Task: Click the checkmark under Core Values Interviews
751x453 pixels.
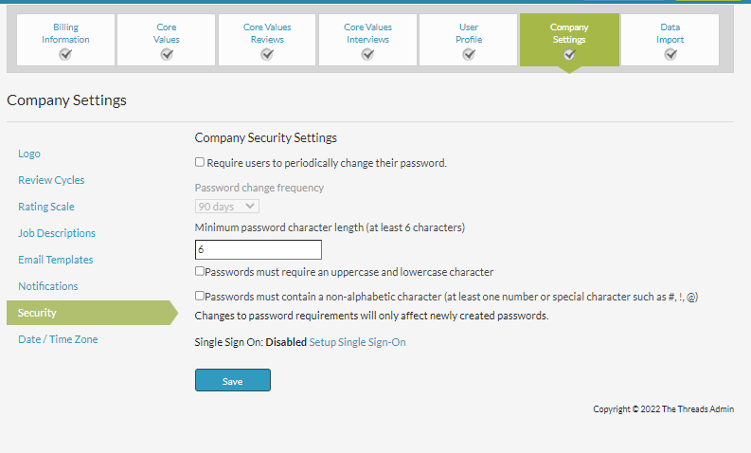Action: pyautogui.click(x=367, y=55)
